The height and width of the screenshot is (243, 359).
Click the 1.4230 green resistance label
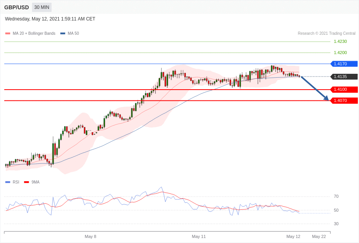340,41
